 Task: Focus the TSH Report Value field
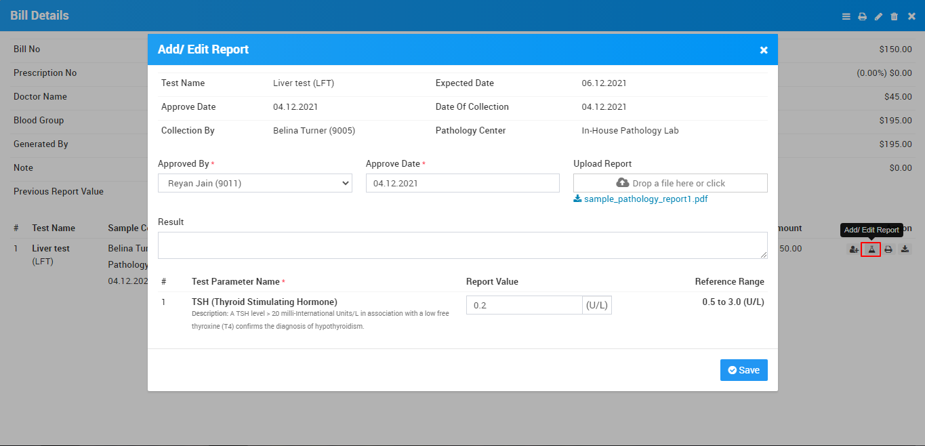tap(524, 306)
